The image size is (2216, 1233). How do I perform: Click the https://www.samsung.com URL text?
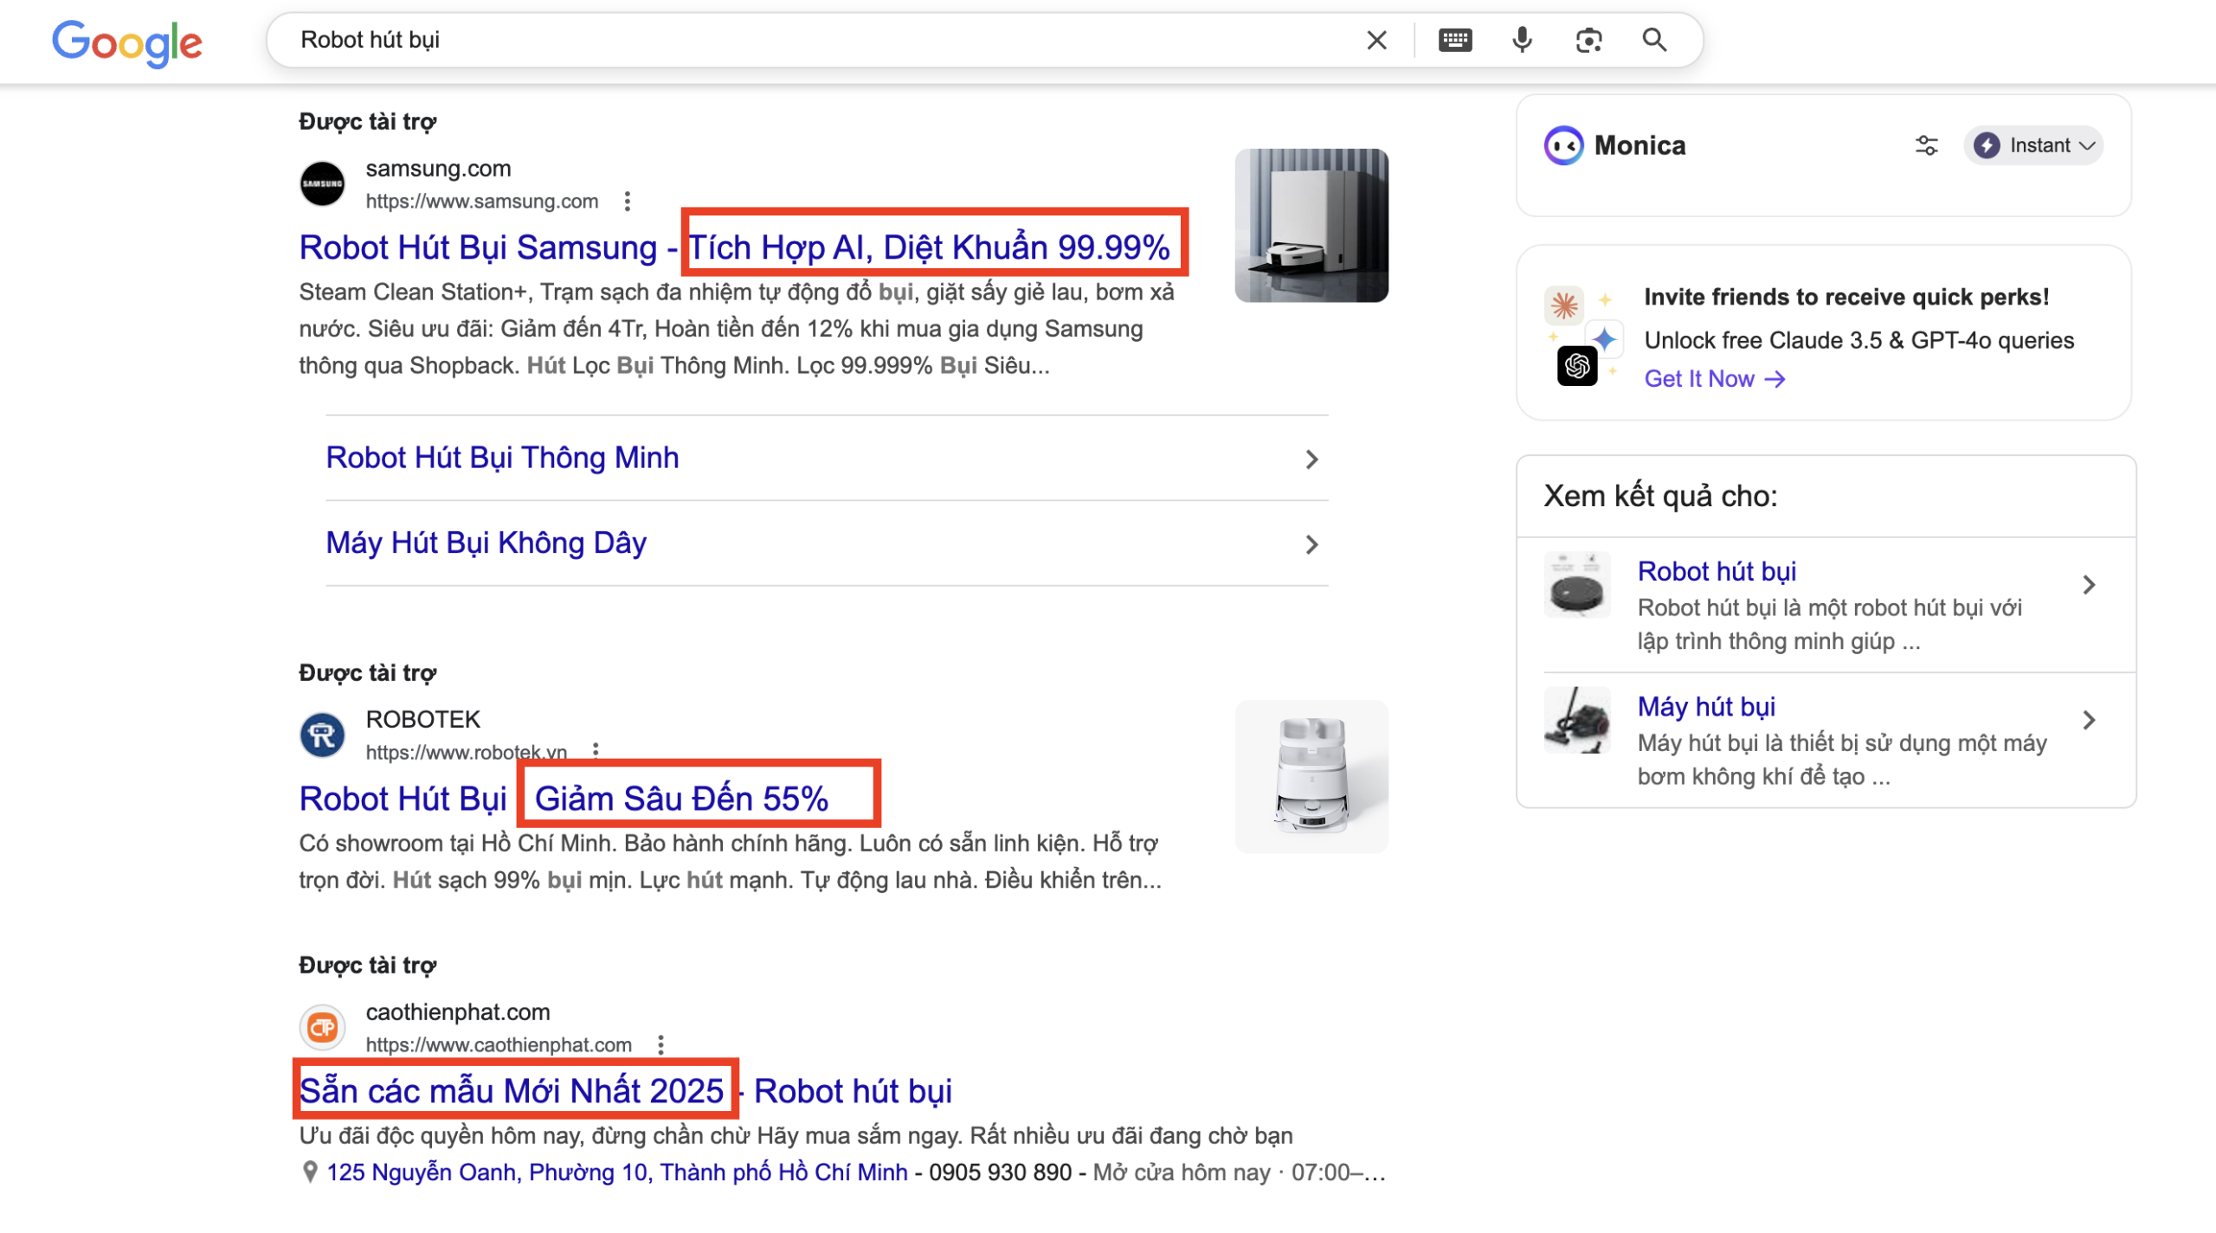[481, 202]
